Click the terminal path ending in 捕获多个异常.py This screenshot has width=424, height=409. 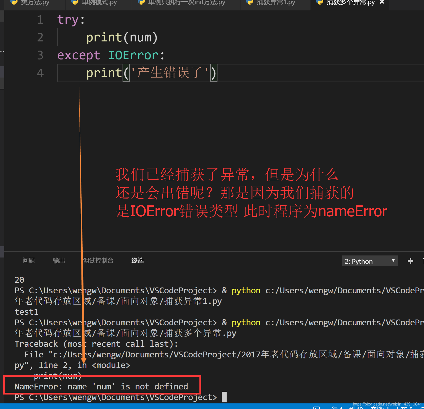125,333
